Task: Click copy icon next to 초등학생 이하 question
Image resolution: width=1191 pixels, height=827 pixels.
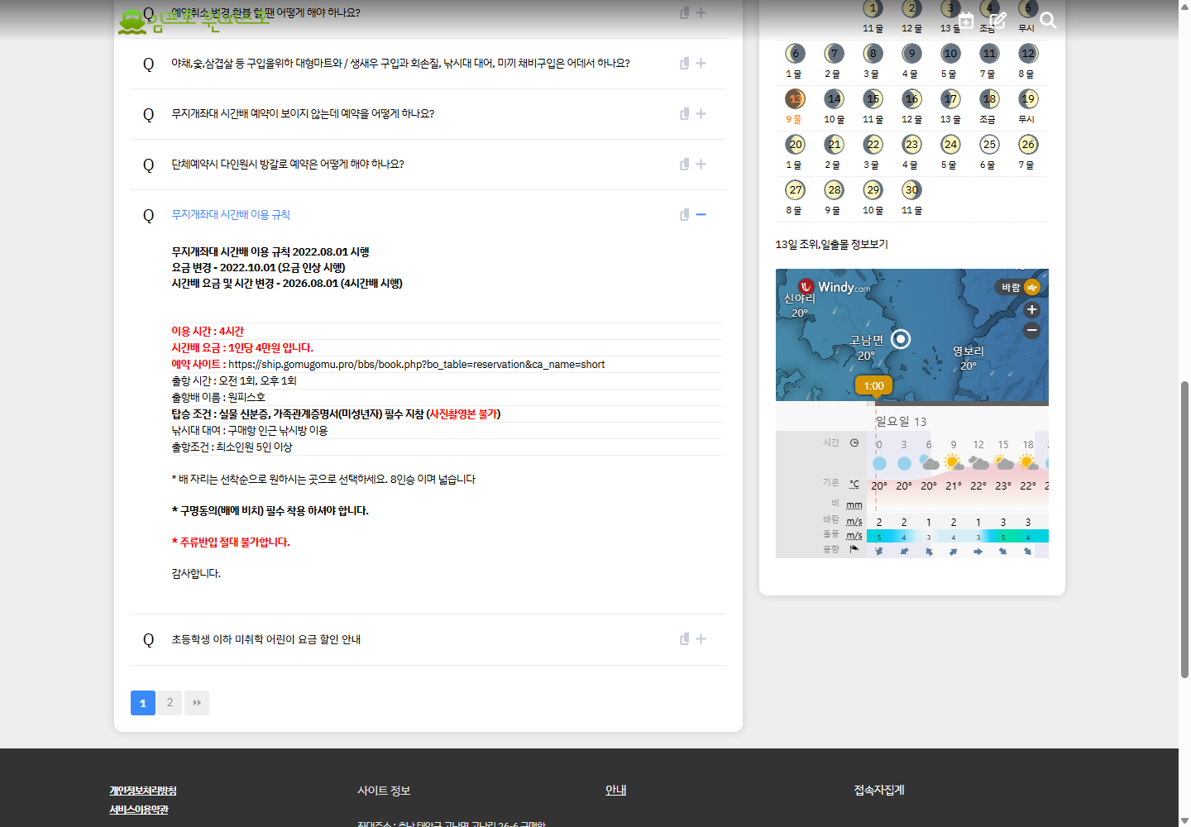Action: tap(684, 639)
